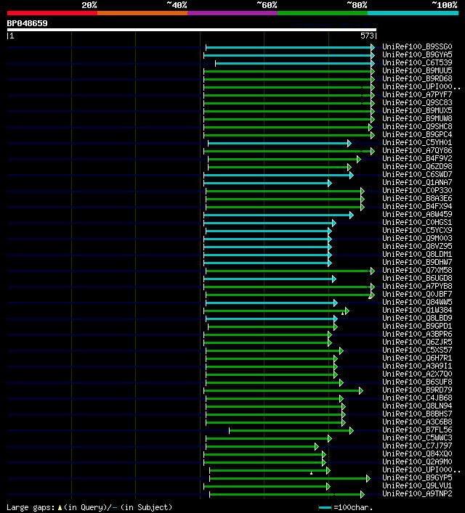
Task: Select the UniRef100_C7J797 label
Action: click(417, 446)
